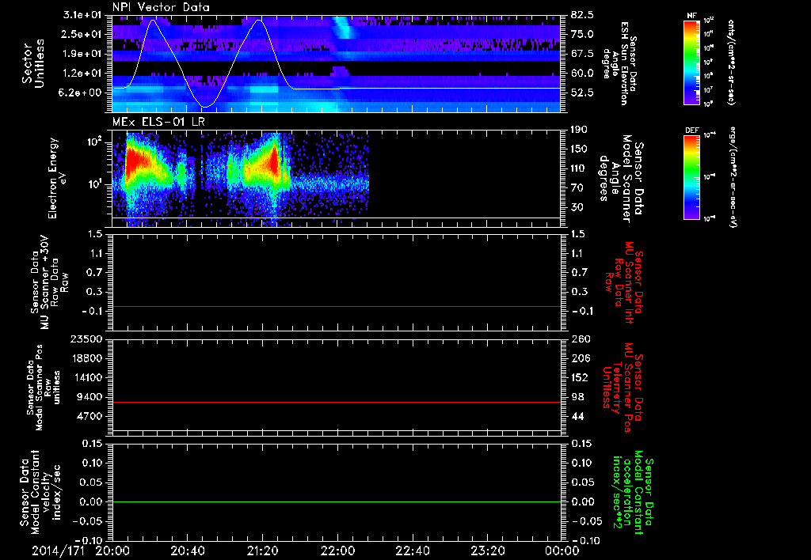Click the "cnts/(cm**2-sr-sec)" units label
This screenshot has height=560, width=811.
(x=731, y=62)
